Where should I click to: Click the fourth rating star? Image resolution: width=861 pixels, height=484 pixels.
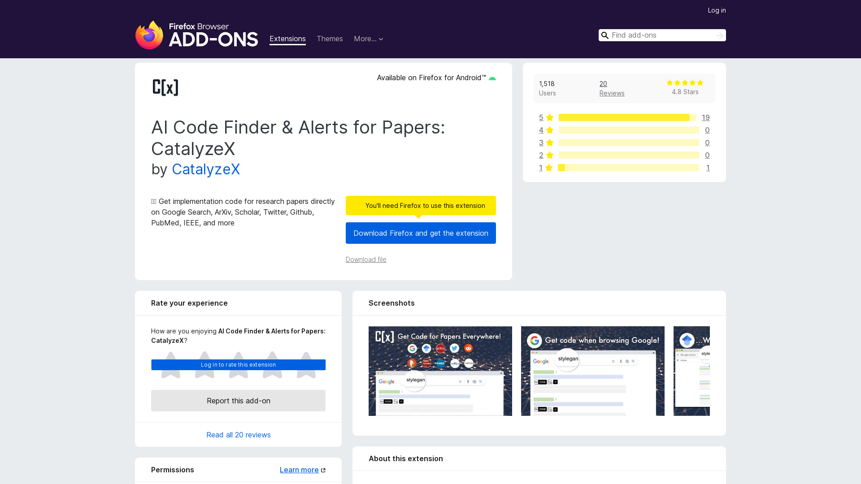[x=272, y=365]
